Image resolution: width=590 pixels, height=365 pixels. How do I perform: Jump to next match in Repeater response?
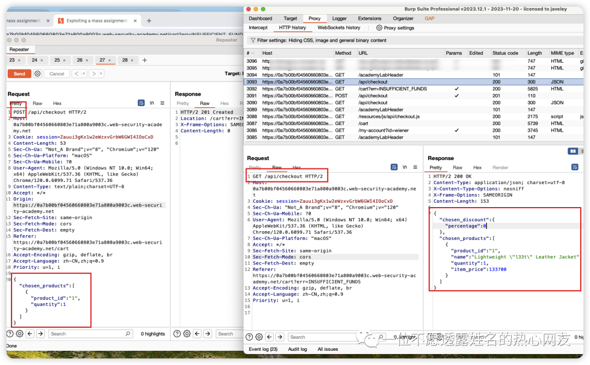208,333
